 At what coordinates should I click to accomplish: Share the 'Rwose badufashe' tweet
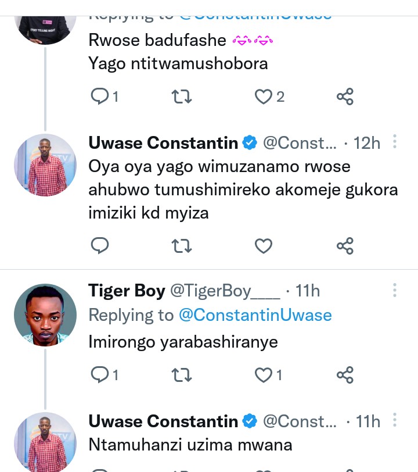345,96
